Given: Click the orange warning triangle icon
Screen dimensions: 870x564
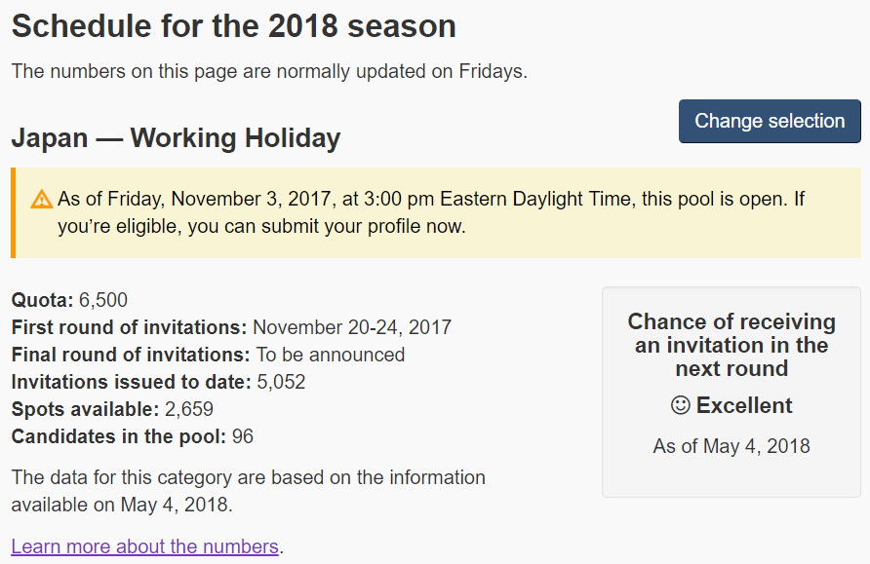Looking at the screenshot, I should (x=42, y=200).
